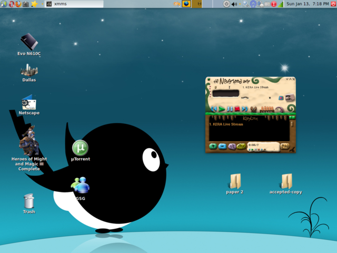Click the disk mounter tray icon
Viewport: 337px width, 253px height.
click(x=260, y=4)
